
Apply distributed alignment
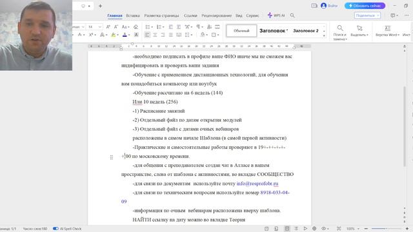pyautogui.click(x=179, y=35)
